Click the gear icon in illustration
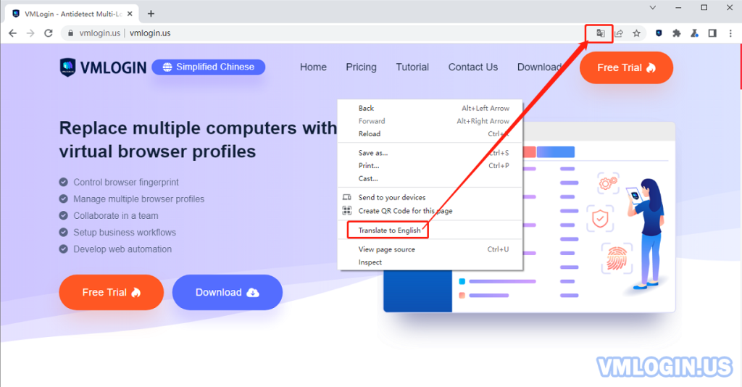 (x=608, y=183)
